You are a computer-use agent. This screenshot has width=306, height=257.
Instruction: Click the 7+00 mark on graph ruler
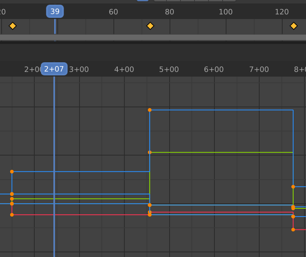259,69
